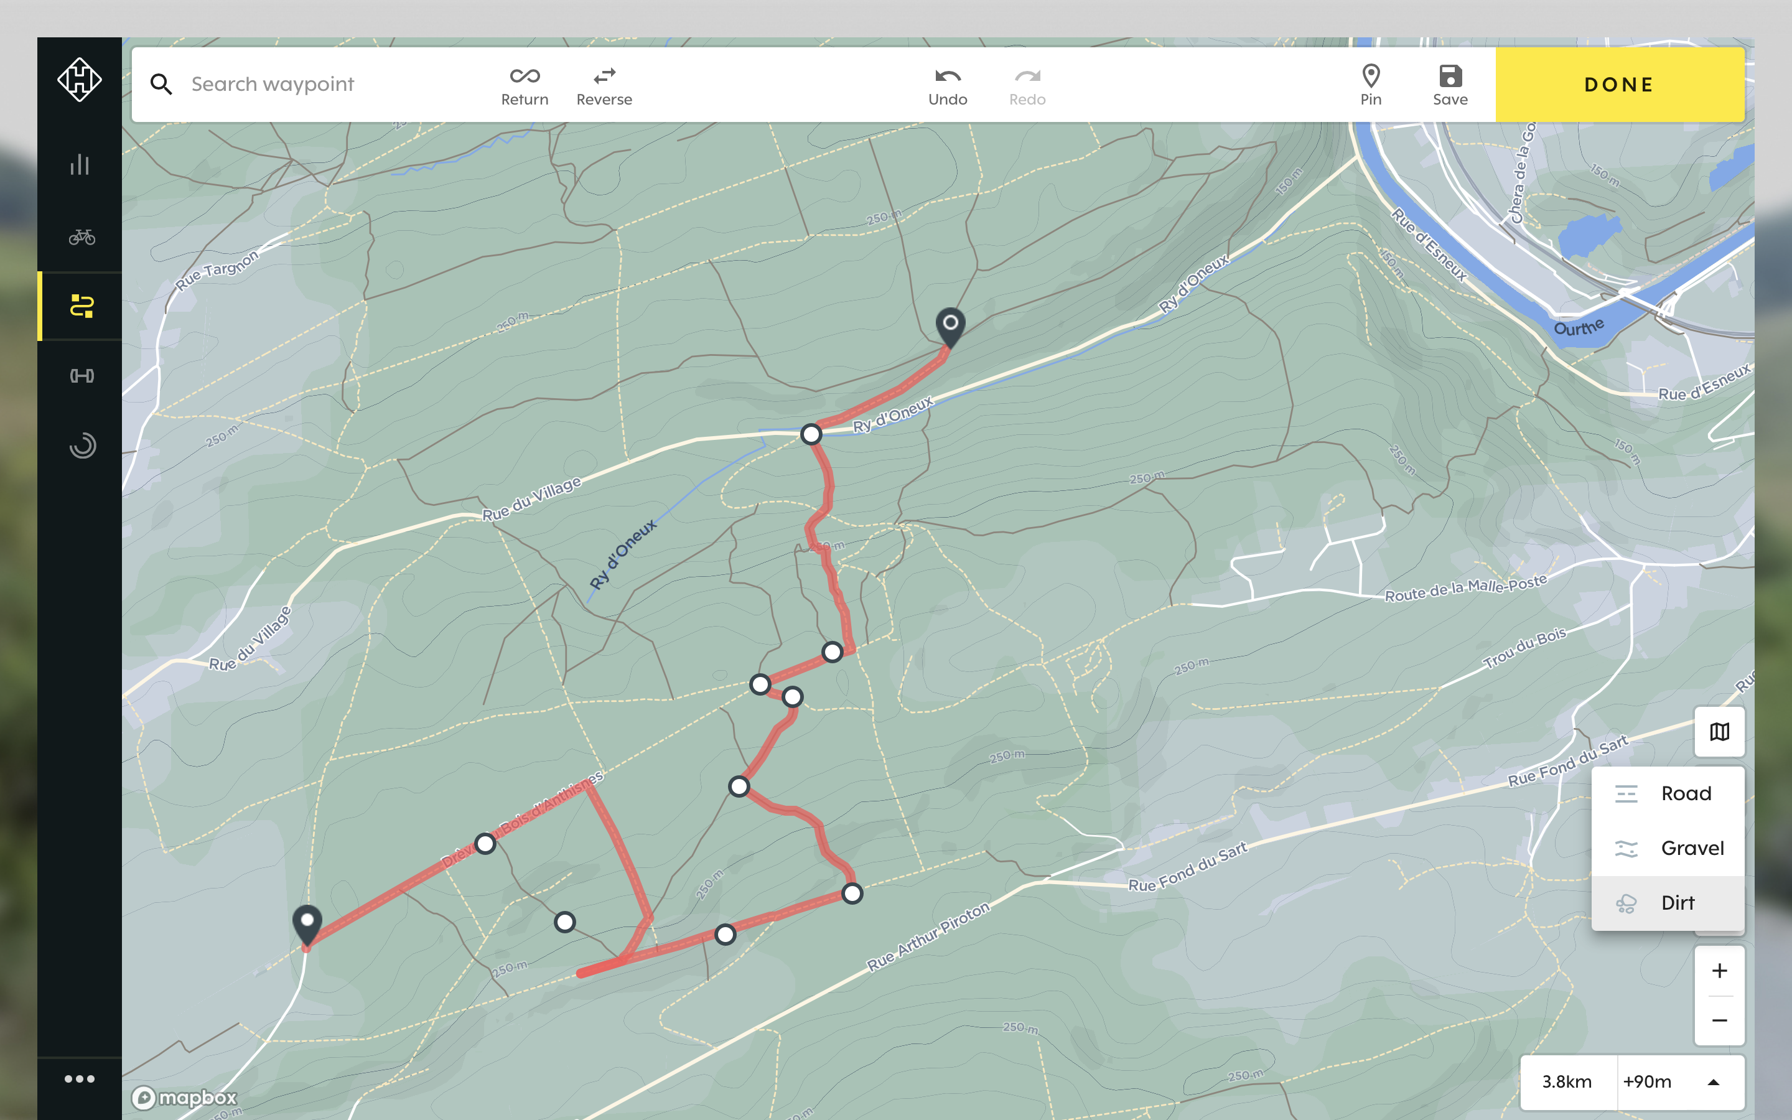Zoom out the map with minus
This screenshot has height=1120, width=1792.
(1719, 1020)
